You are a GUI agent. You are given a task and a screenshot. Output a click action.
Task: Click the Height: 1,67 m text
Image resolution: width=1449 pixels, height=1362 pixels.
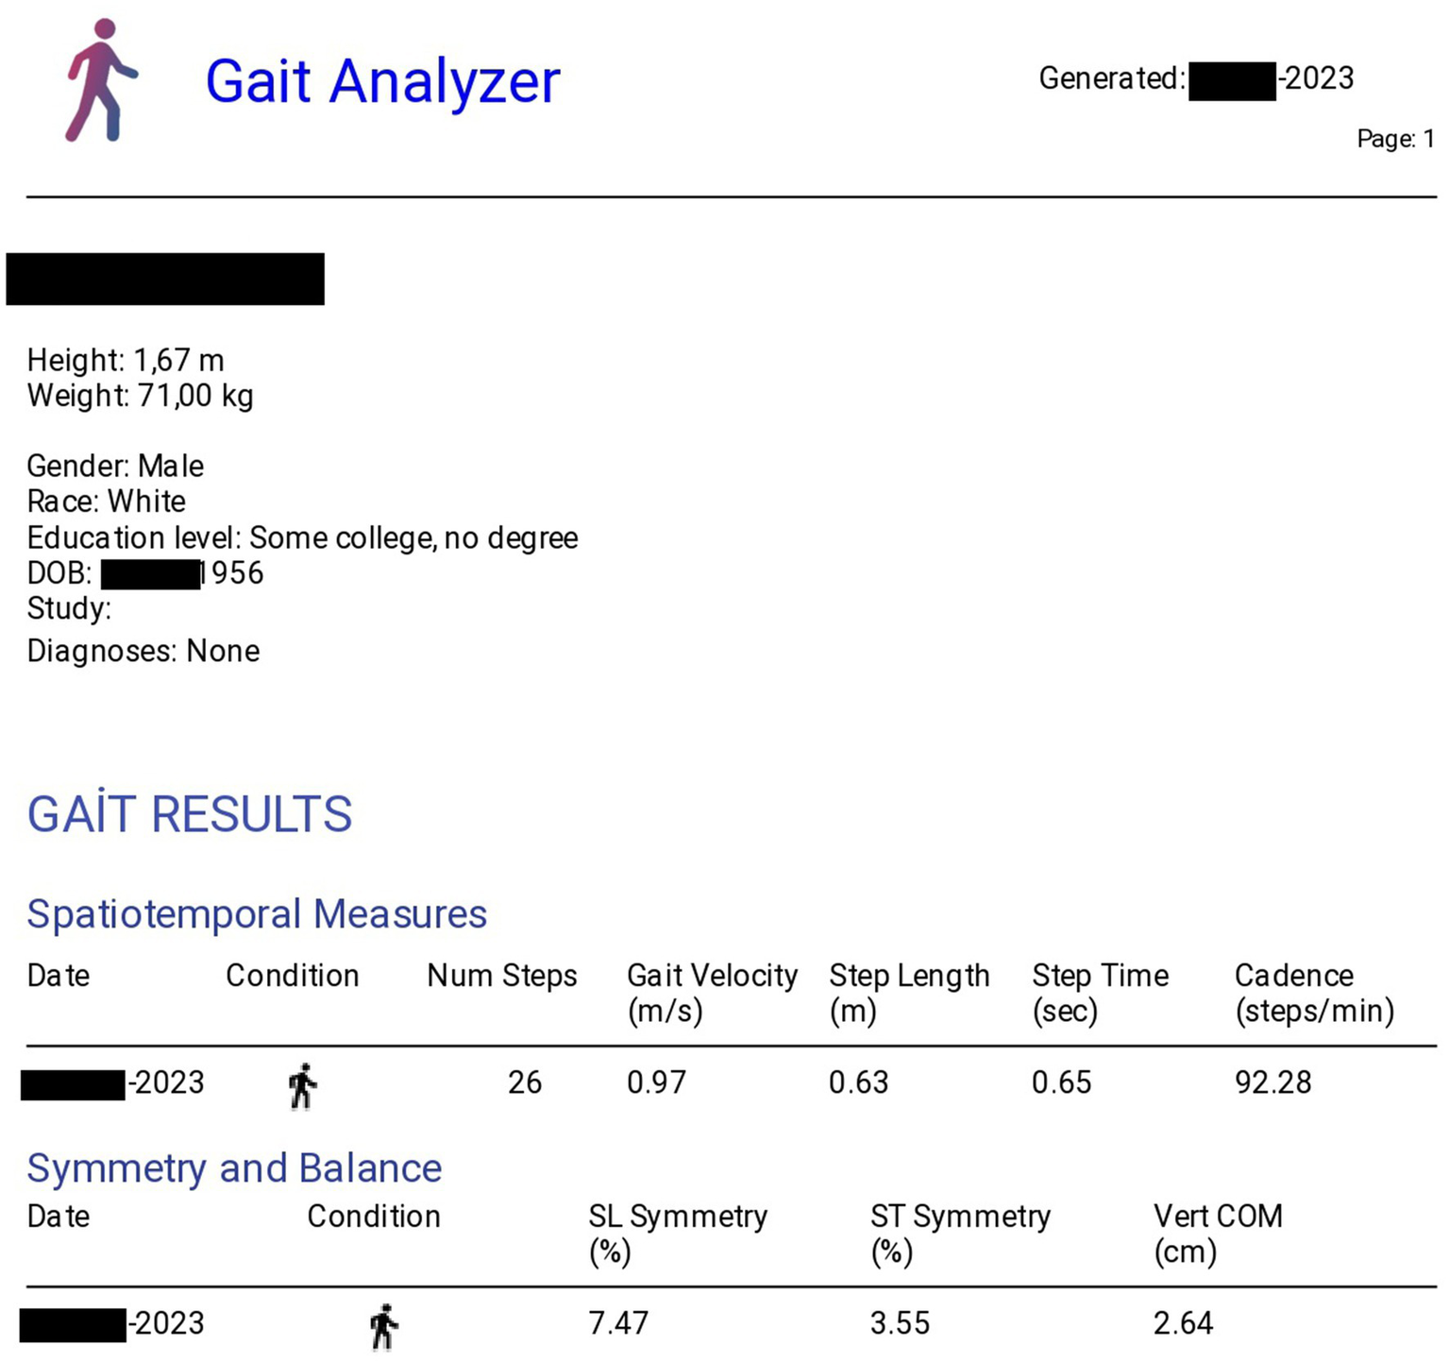click(x=126, y=360)
